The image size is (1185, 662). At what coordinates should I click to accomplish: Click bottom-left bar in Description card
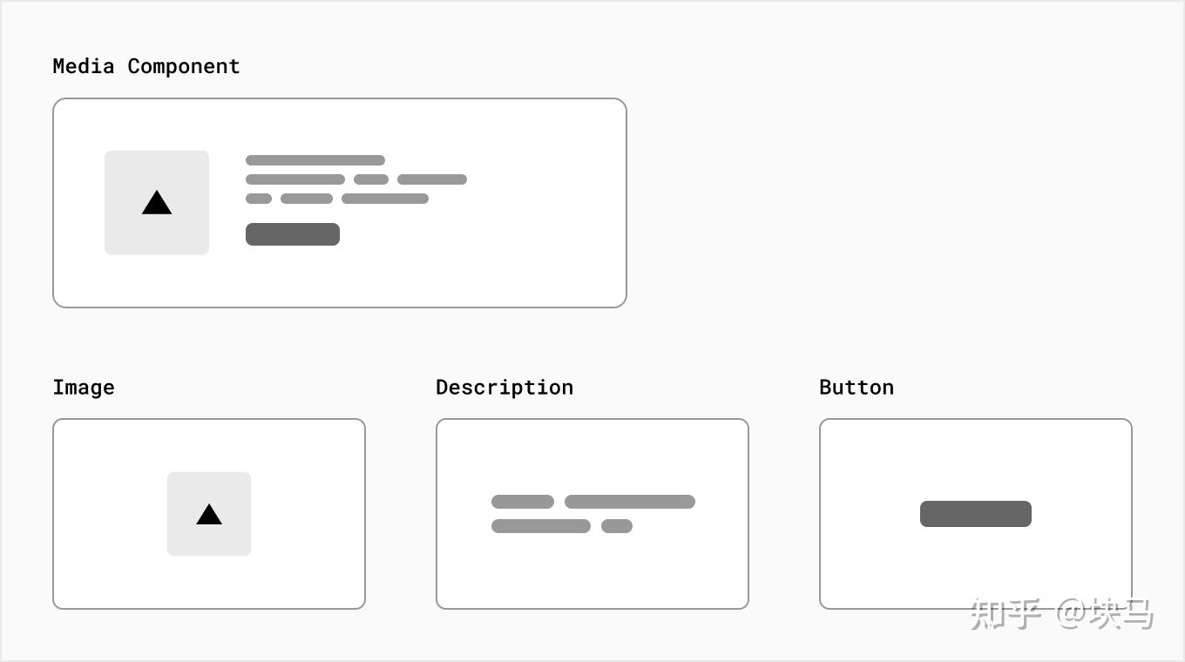(540, 526)
